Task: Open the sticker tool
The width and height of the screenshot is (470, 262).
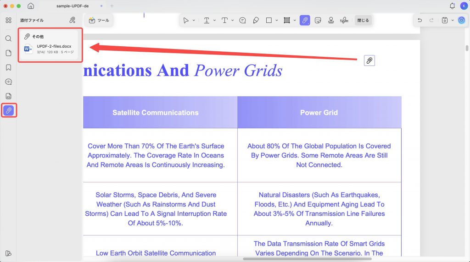Action: pyautogui.click(x=318, y=20)
